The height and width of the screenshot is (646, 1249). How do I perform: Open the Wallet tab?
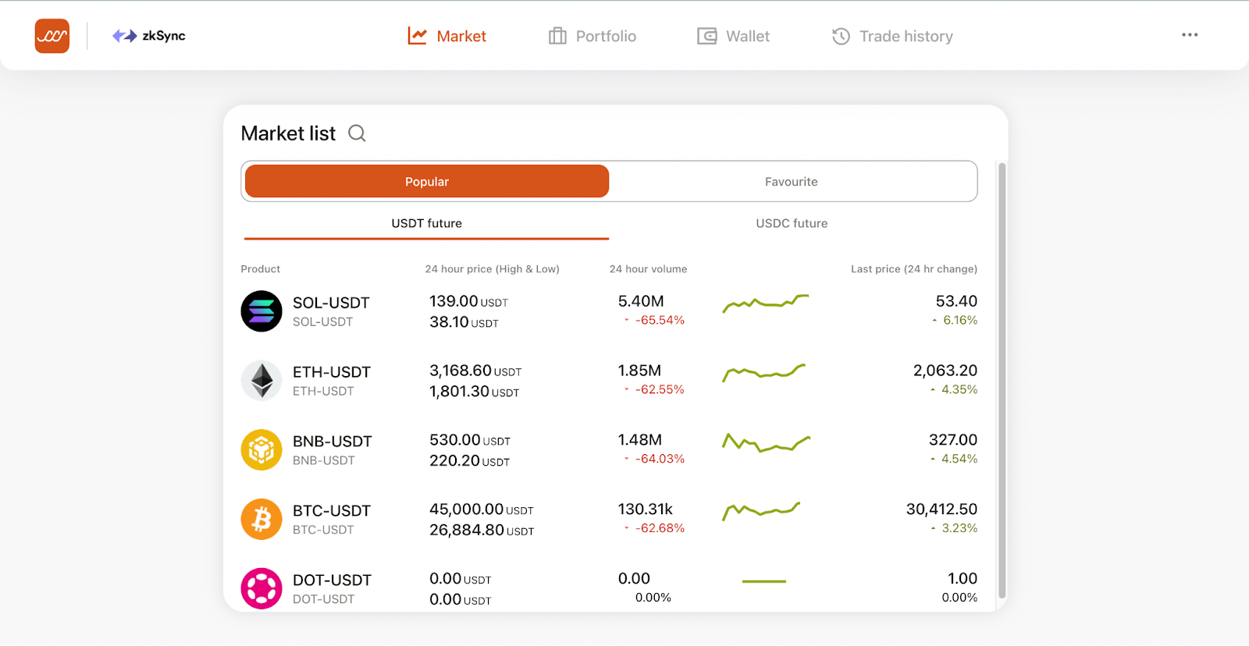point(733,36)
